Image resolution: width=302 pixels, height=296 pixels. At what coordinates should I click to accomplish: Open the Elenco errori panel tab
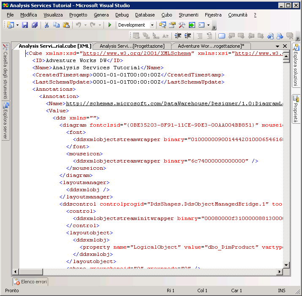tap(30, 282)
